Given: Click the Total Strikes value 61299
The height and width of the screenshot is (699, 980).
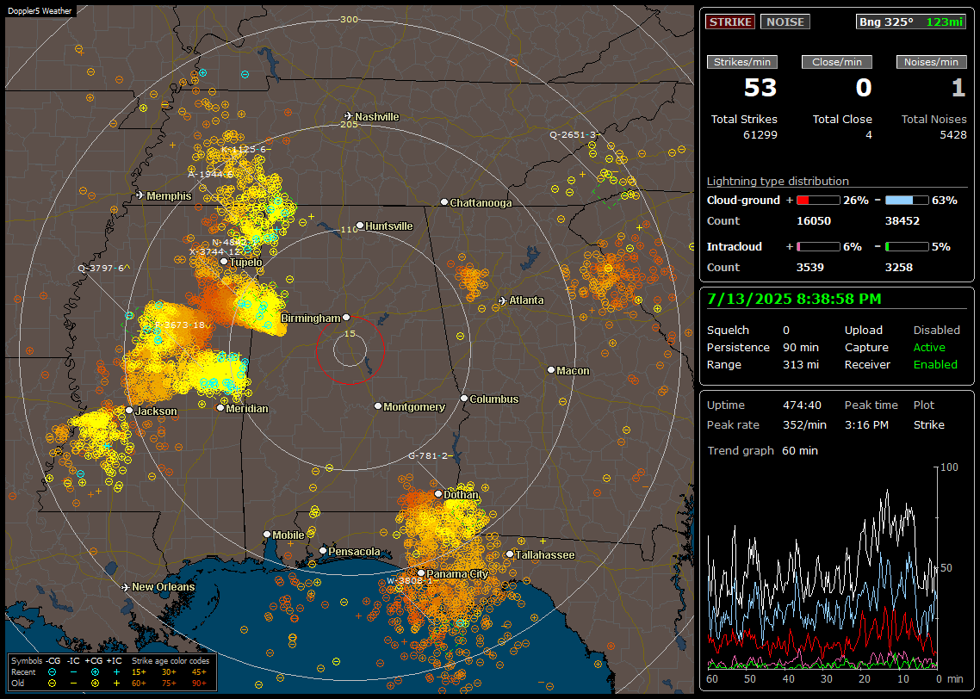Looking at the screenshot, I should coord(760,135).
